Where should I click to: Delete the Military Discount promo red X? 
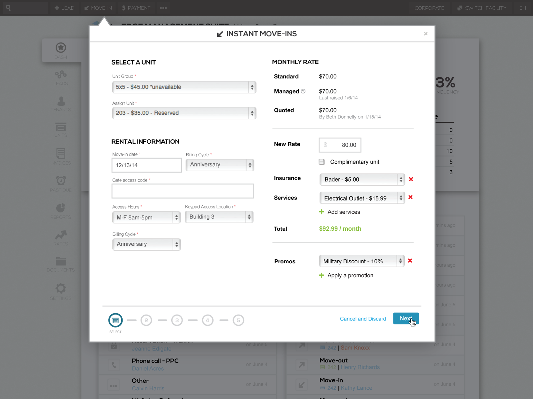coord(410,261)
